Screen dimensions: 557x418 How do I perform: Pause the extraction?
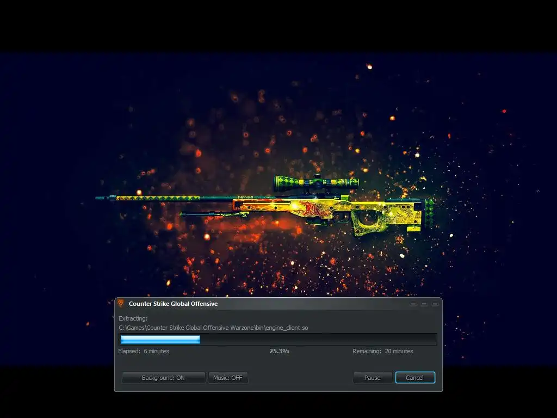(372, 378)
